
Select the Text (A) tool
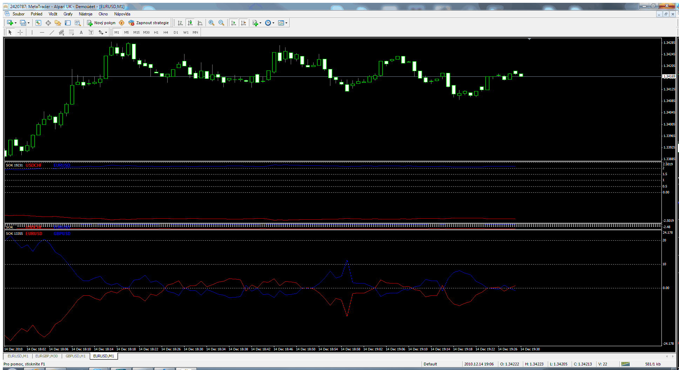coord(81,32)
